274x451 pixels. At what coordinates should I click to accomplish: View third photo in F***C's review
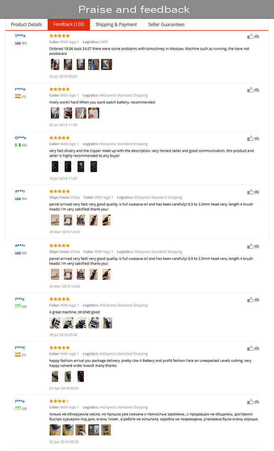pyautogui.click(x=81, y=376)
